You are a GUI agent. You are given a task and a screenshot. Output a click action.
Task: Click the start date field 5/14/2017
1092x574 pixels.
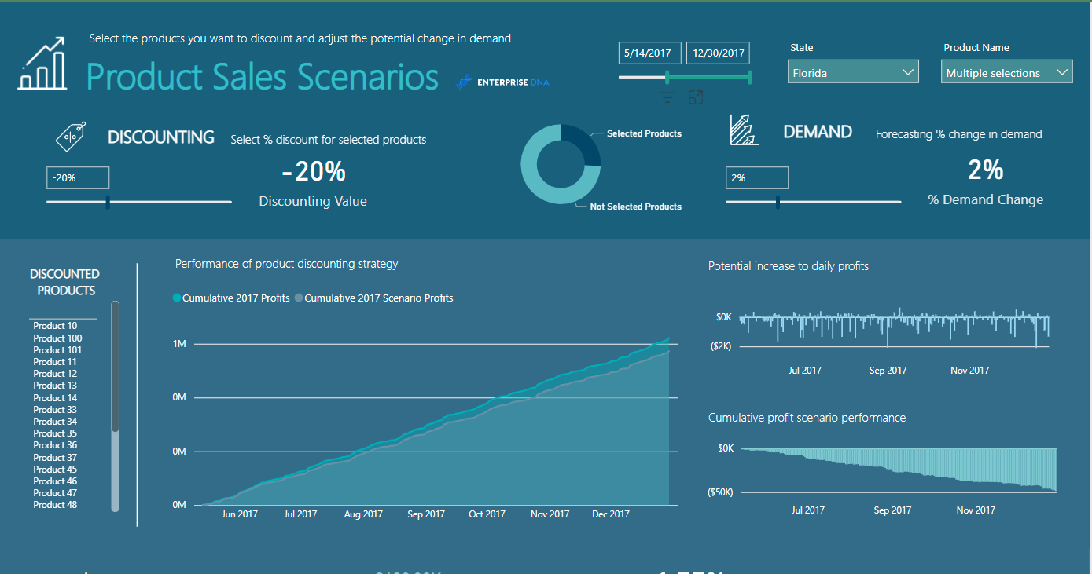pos(649,53)
